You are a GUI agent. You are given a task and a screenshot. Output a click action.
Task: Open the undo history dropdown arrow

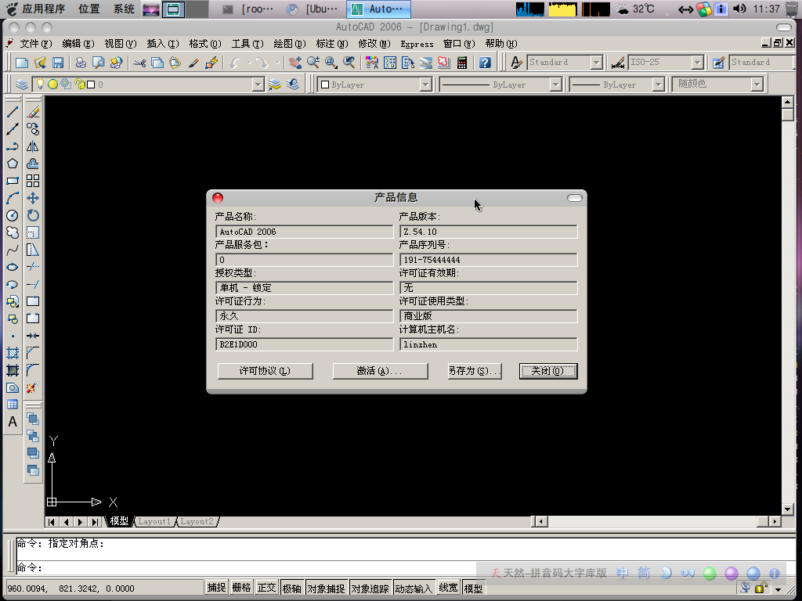pos(250,63)
